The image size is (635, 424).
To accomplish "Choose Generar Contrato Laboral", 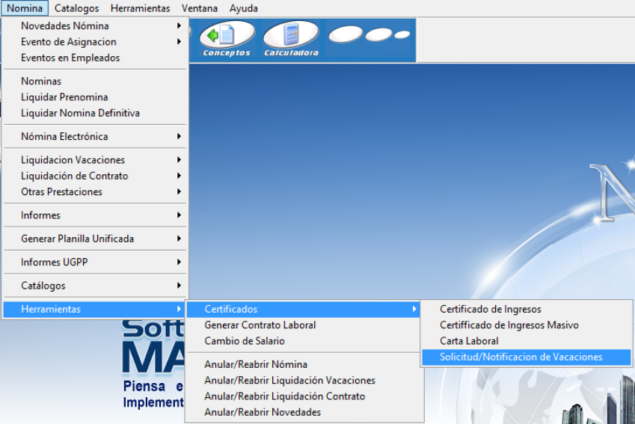I will (304, 325).
